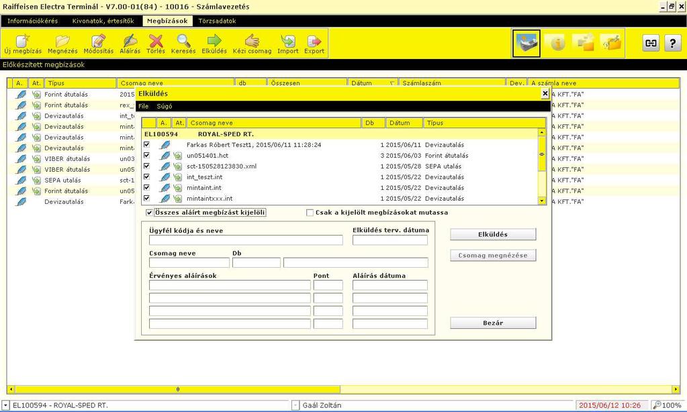Click the Import toolbar icon
Viewport: 687px width, 412px height.
pos(288,41)
